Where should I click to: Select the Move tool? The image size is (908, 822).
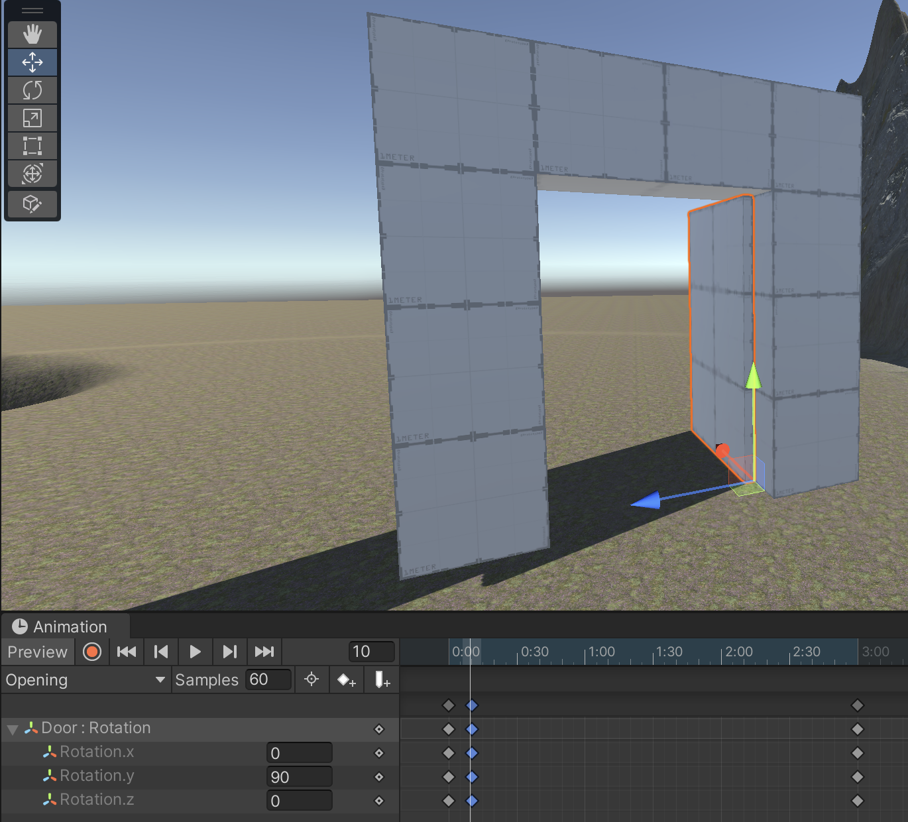click(x=32, y=62)
